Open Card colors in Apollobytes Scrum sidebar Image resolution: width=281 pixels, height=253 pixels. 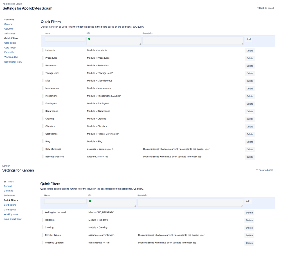(10, 43)
